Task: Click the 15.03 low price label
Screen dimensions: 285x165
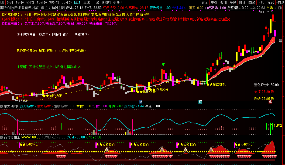Action: (23, 101)
